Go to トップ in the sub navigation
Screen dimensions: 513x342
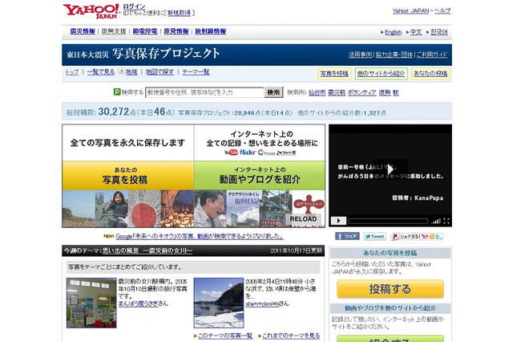pos(72,71)
